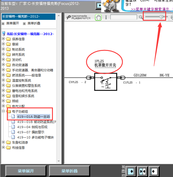Click the 419—10 document page icon
The image size is (173, 177).
click(13, 137)
